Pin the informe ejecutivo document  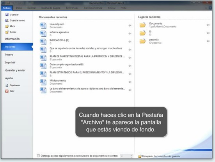[130, 34]
